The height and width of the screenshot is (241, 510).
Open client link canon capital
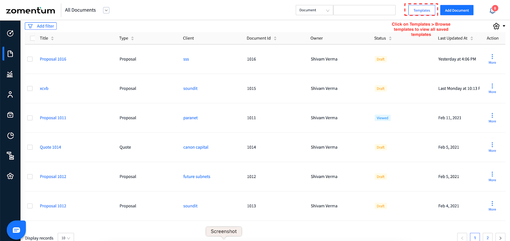point(196,147)
